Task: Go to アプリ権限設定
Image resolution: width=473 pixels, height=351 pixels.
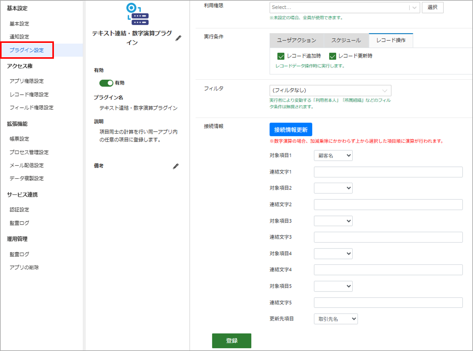Action: 27,81
